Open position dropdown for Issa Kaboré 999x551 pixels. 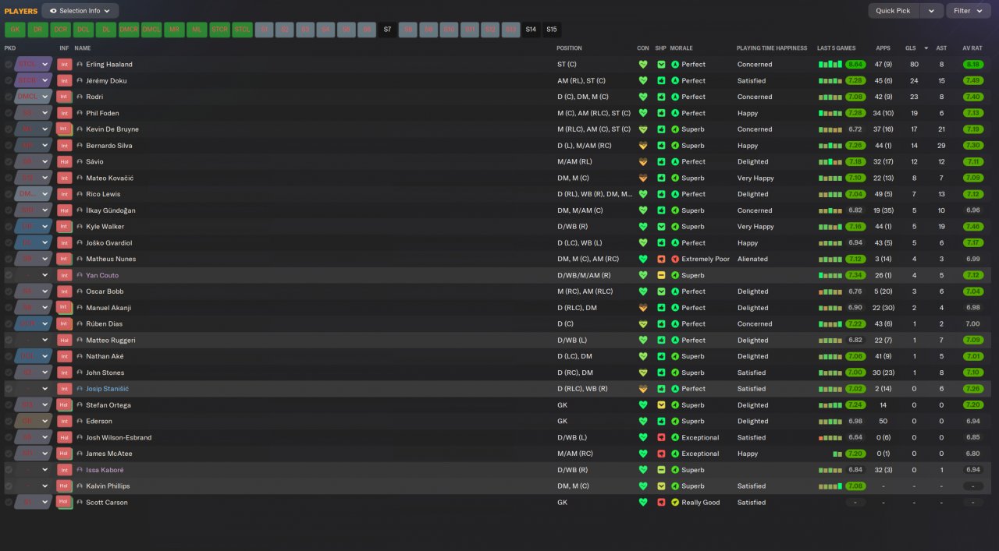coord(45,470)
